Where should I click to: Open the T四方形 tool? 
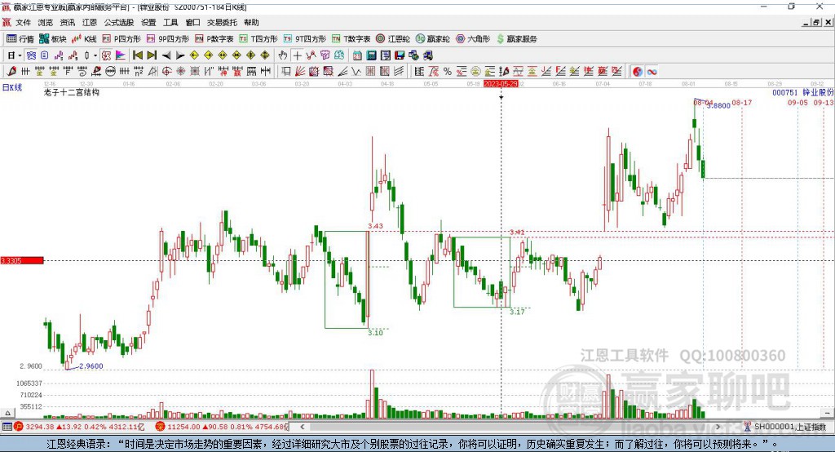coord(258,39)
